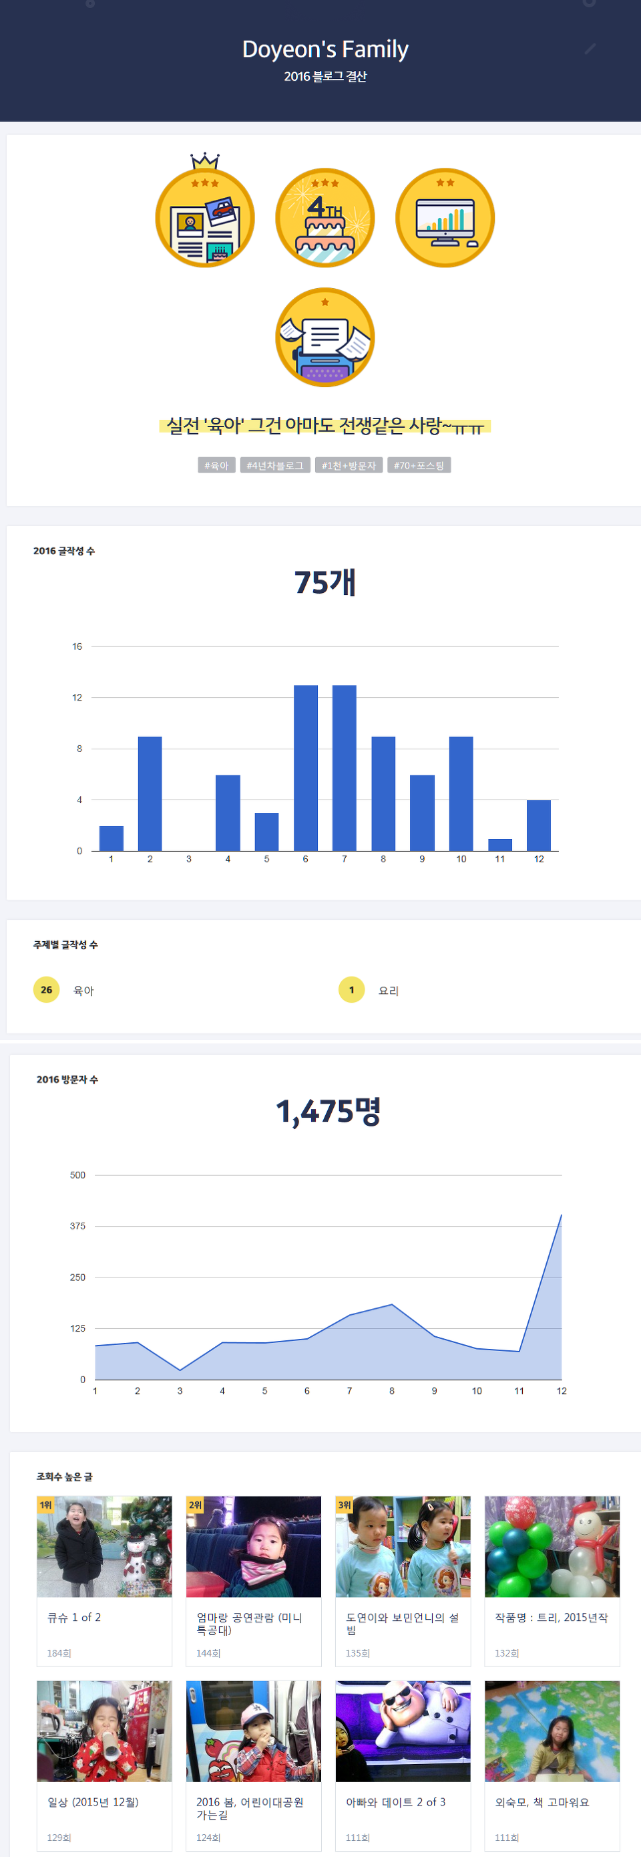
Task: Click the 135회 view count
Action: pyautogui.click(x=357, y=1653)
